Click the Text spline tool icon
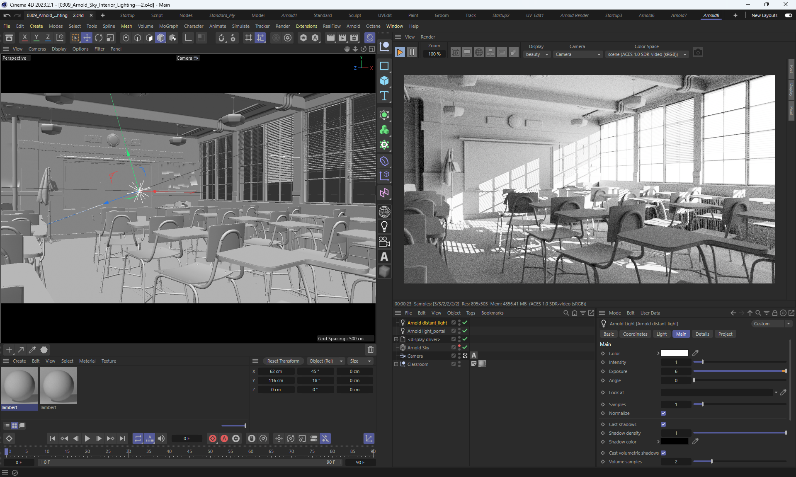The height and width of the screenshot is (477, 796). coord(384,96)
